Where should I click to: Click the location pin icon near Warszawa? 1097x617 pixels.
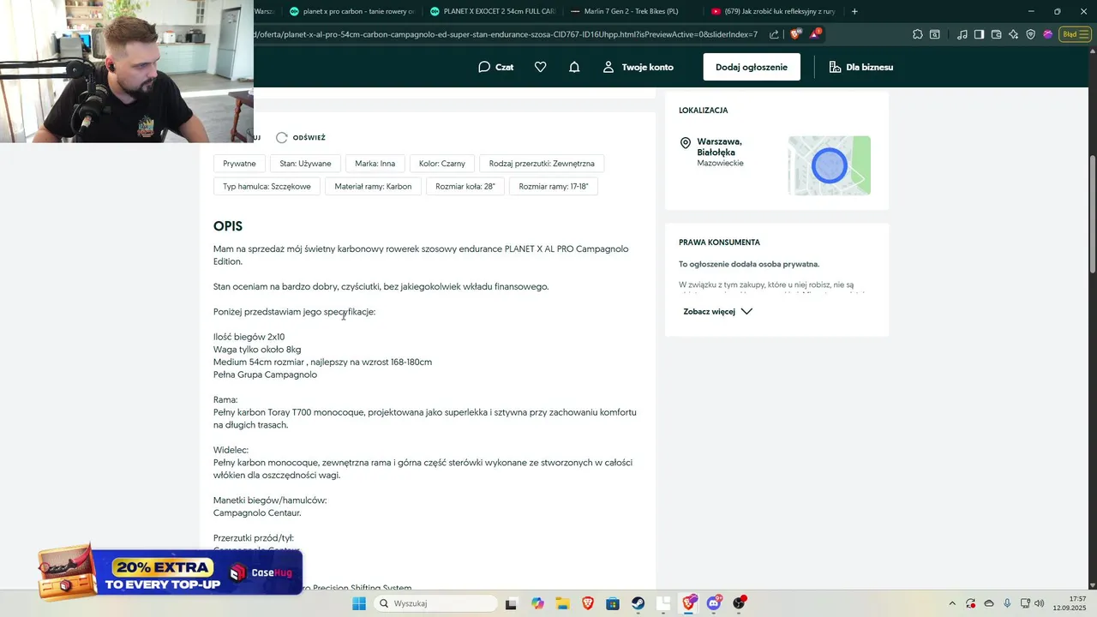686,143
